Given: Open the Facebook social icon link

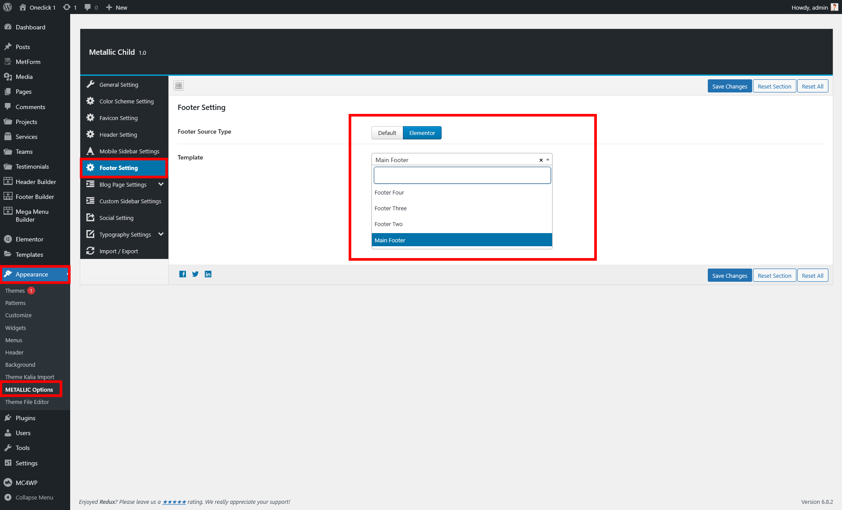Looking at the screenshot, I should [x=182, y=274].
